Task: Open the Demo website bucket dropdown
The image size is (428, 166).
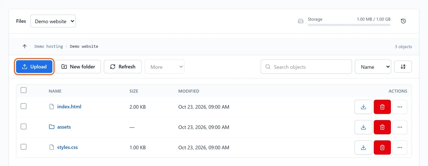Action: (x=53, y=21)
